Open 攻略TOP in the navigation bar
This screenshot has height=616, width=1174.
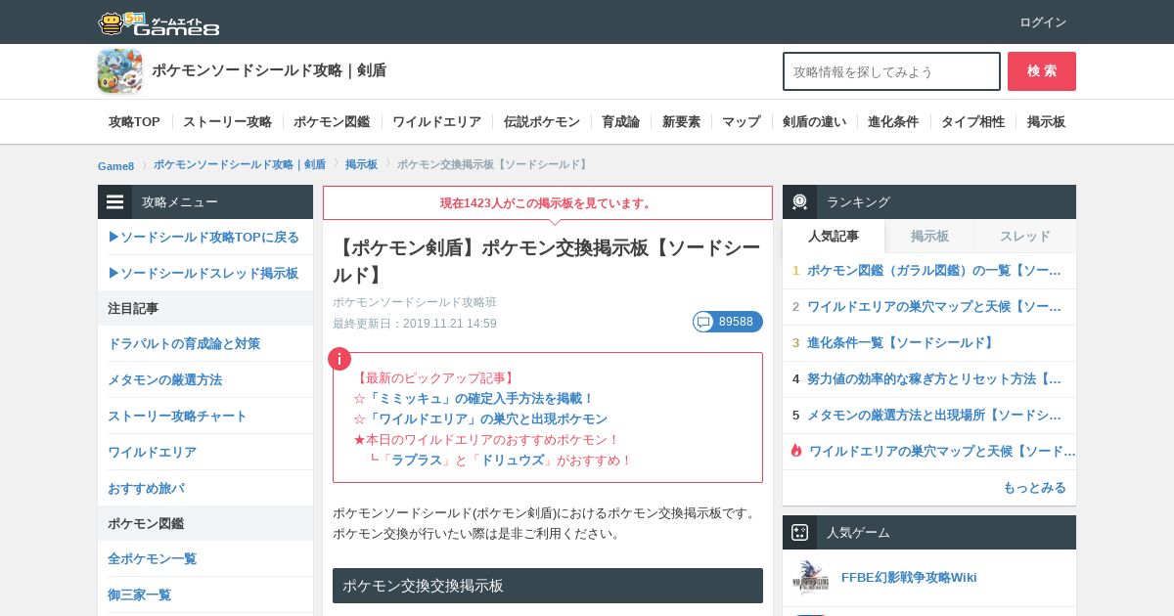[x=134, y=122]
